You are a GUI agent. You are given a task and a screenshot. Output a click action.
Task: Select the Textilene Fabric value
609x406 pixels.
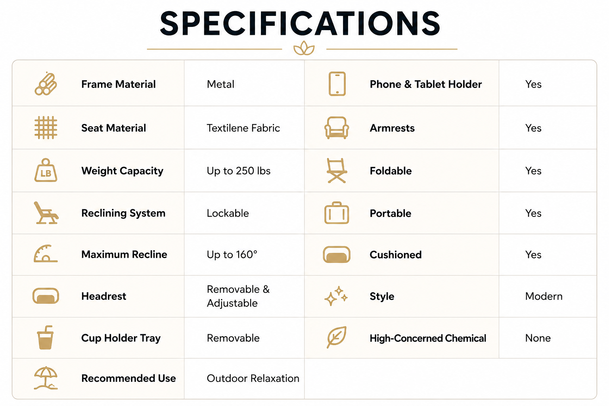pos(243,128)
